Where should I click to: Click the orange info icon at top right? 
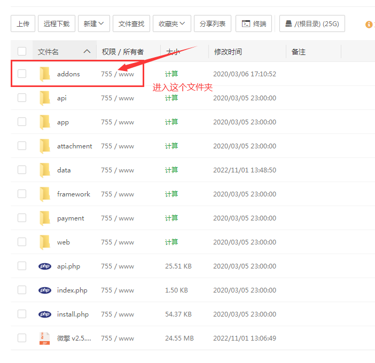tap(369, 24)
